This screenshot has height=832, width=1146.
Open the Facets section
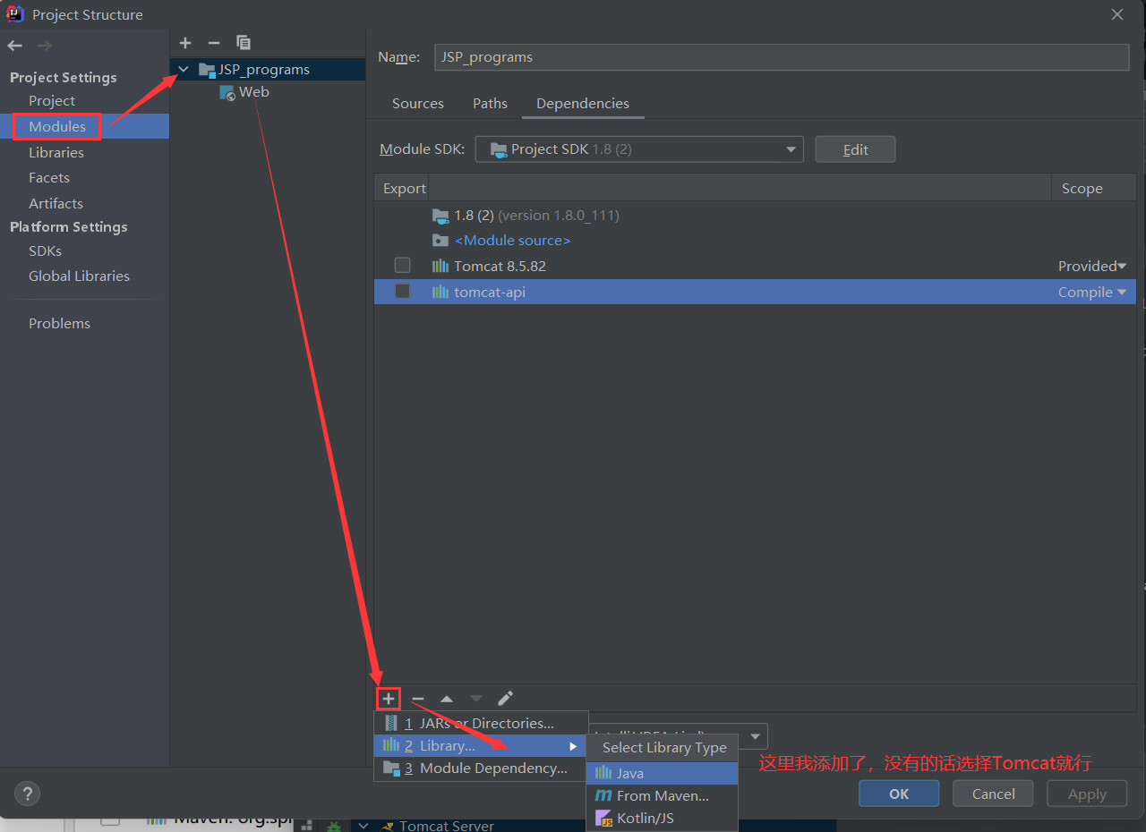[49, 177]
